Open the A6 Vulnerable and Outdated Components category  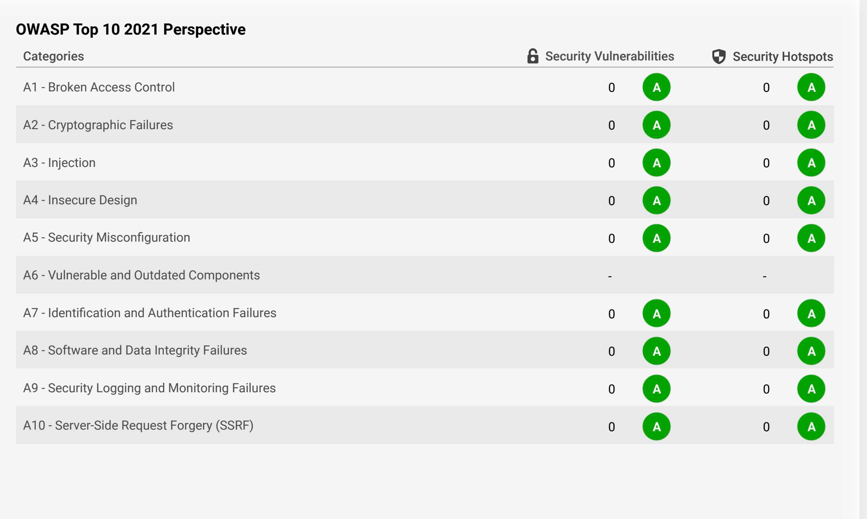(142, 275)
